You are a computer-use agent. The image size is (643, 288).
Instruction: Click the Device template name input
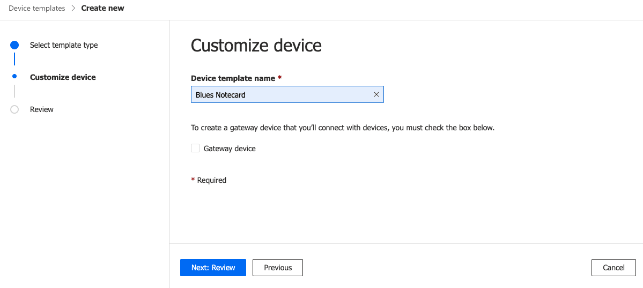click(287, 94)
